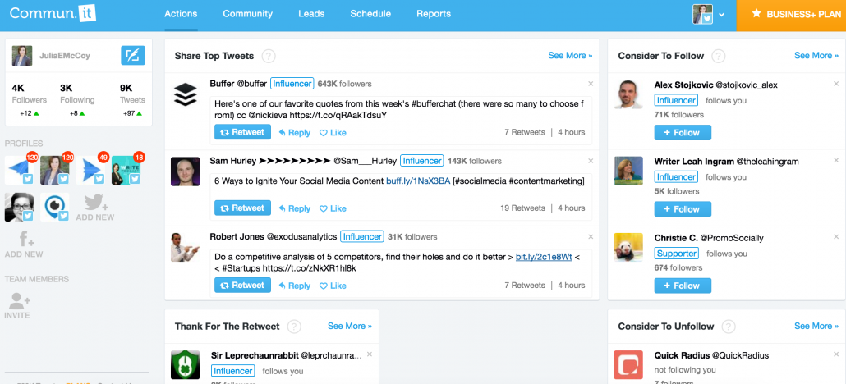The image size is (846, 384).
Task: Open the help icon beside Thank For The Retweet
Action: [294, 327]
